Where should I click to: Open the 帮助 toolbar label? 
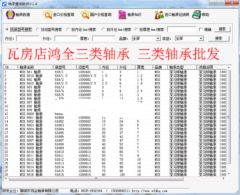pos(205,15)
